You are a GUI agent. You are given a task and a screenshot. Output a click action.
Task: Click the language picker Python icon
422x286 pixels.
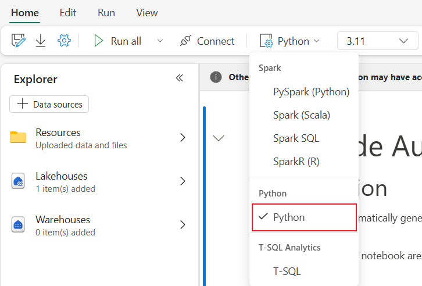(266, 41)
